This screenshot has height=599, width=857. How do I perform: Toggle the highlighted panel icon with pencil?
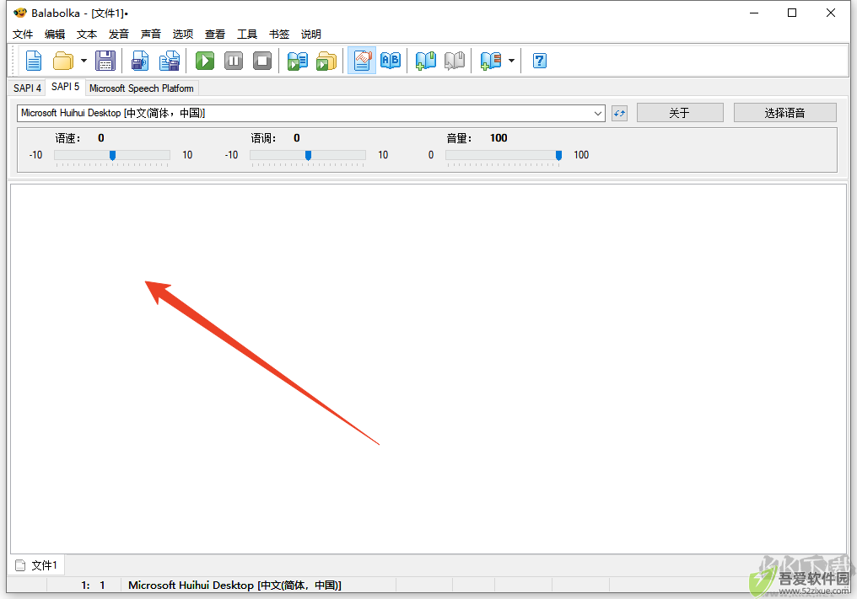pos(362,61)
